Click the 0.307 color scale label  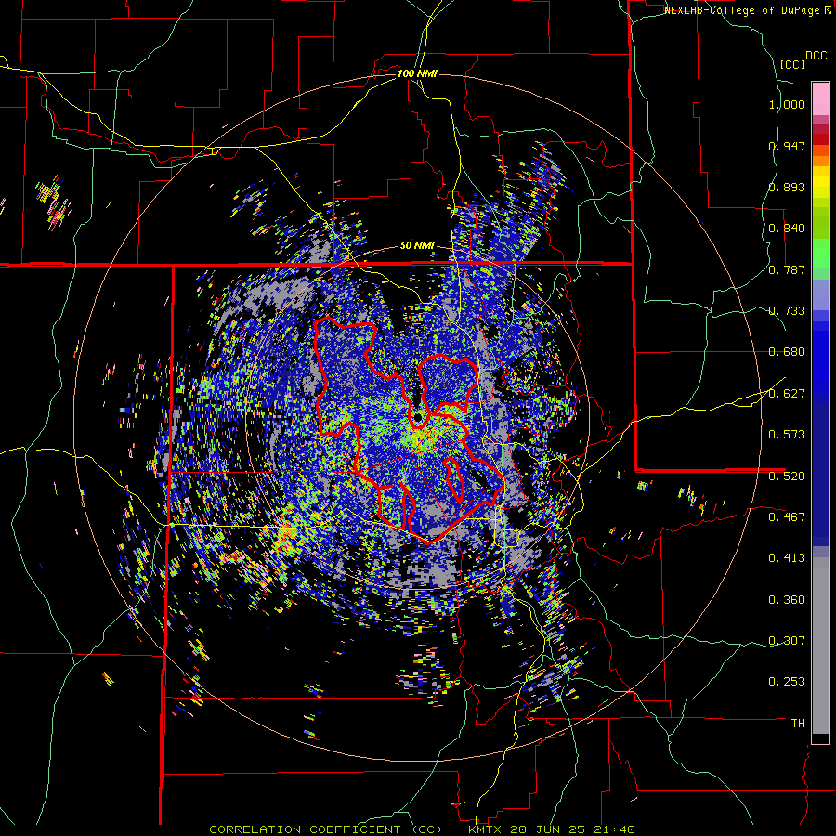point(787,641)
